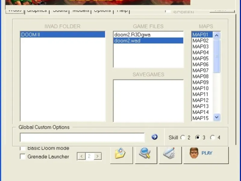This screenshot has width=241, height=181.
Task: Select MAP12 in the maps list
Action: pyautogui.click(x=202, y=100)
